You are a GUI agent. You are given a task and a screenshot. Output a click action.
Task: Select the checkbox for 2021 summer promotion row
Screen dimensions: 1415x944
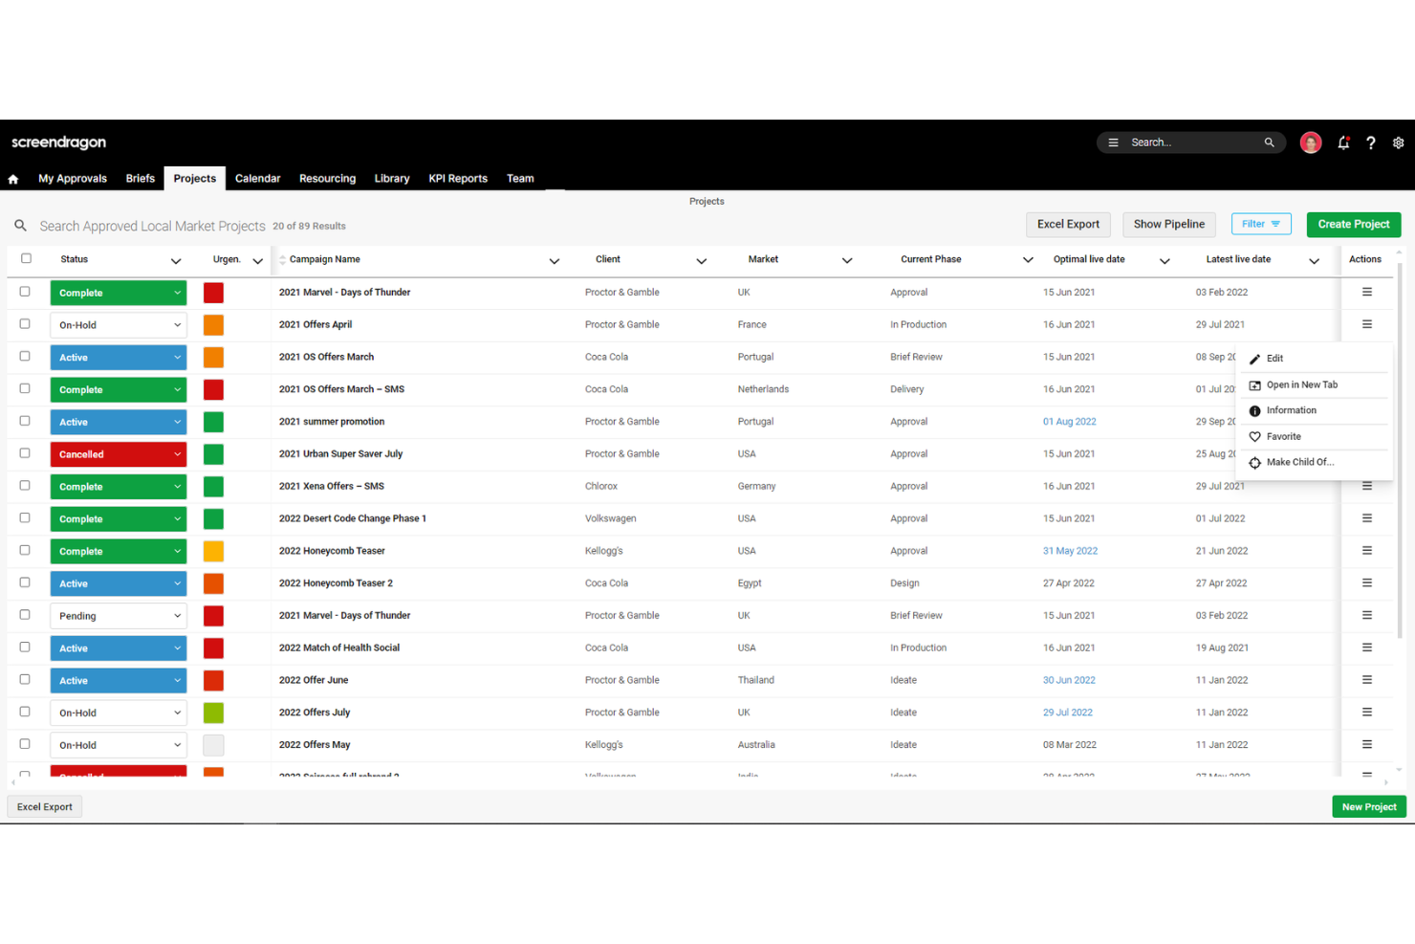[x=26, y=422]
